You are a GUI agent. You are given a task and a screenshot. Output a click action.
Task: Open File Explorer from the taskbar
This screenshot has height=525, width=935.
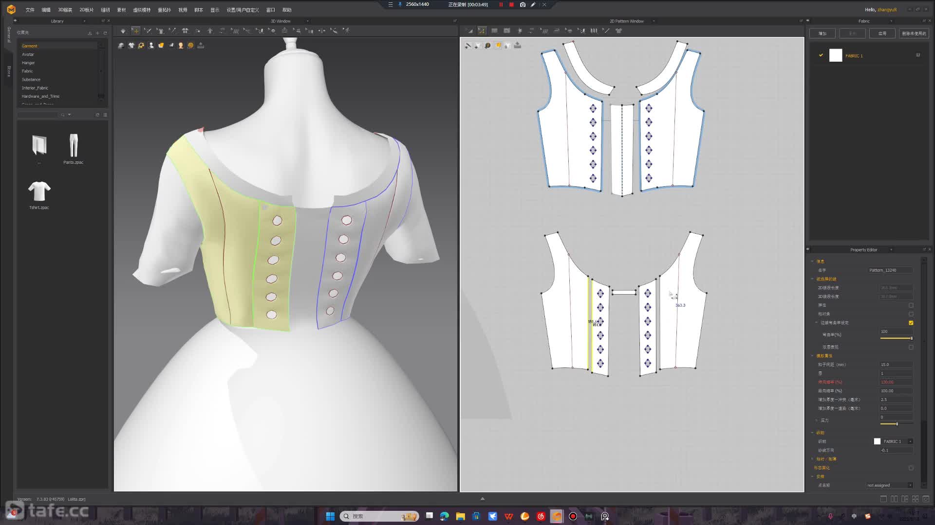[460, 516]
